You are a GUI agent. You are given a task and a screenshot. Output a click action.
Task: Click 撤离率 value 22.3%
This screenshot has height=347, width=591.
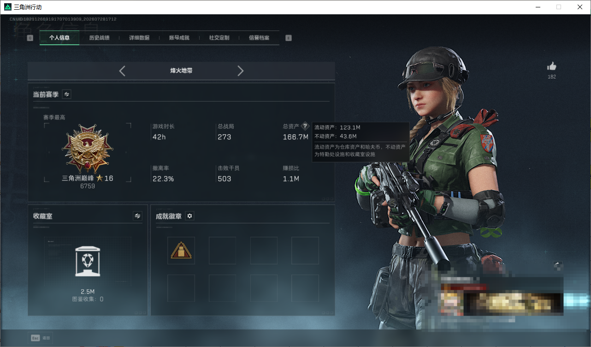163,179
